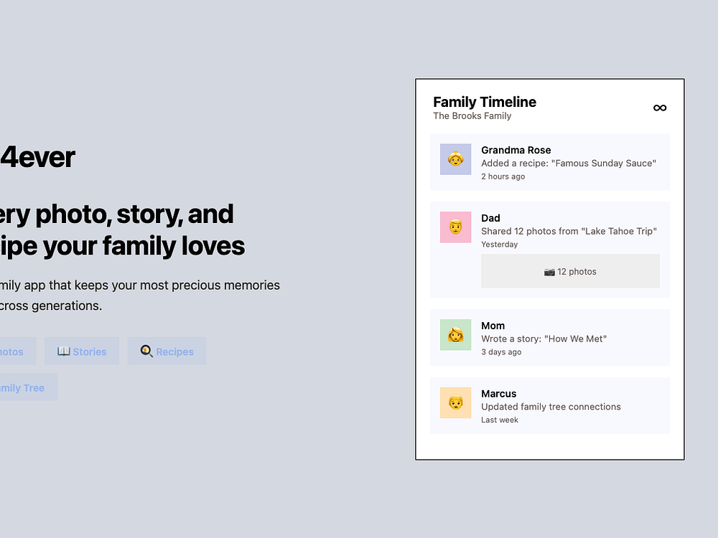The image size is (718, 538).
Task: Open the Recipes feature button
Action: pos(167,351)
